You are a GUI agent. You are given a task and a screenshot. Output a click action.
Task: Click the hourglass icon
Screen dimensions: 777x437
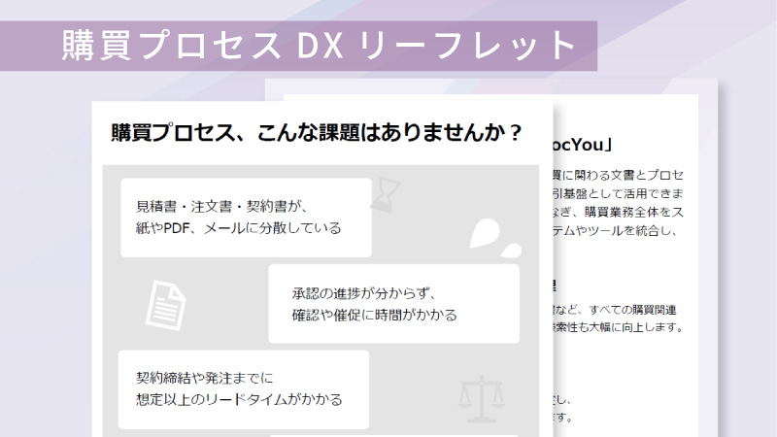pos(386,195)
